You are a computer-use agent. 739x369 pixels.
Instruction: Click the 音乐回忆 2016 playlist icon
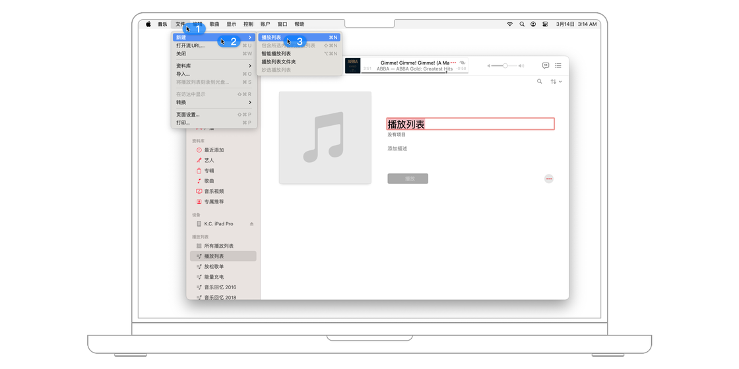199,287
